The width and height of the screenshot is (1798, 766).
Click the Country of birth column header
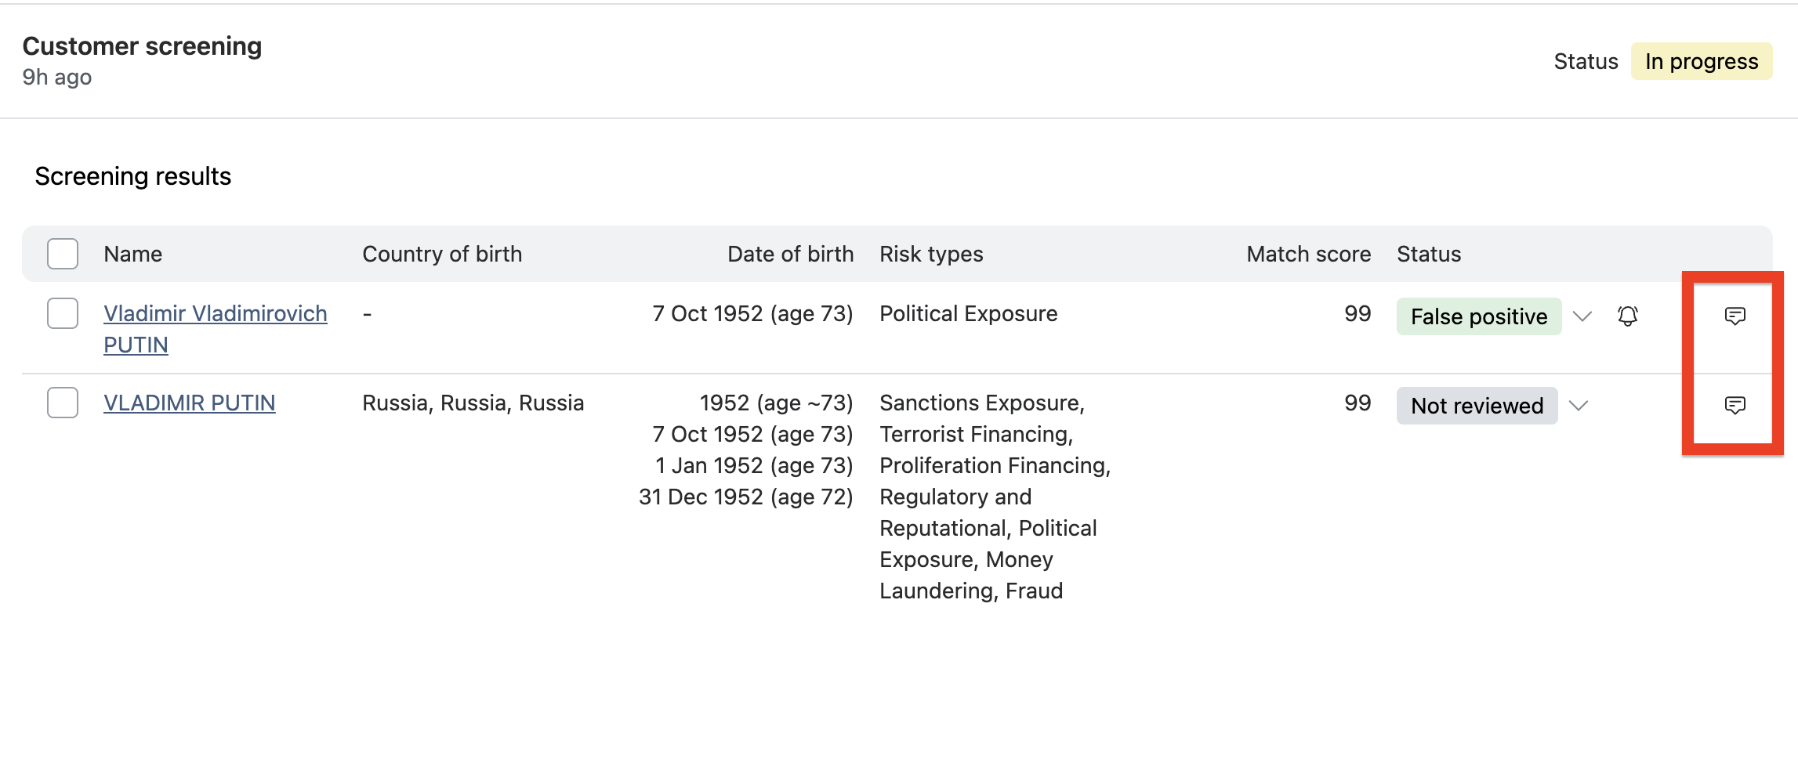tap(442, 253)
